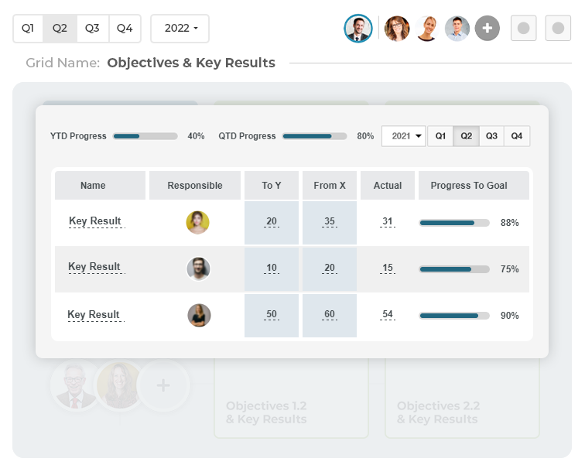
Task: Sort by Progress To Goal column header
Action: pos(469,186)
